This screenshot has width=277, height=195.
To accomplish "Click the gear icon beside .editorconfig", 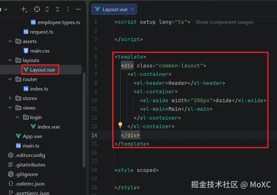I will [x=11, y=155].
